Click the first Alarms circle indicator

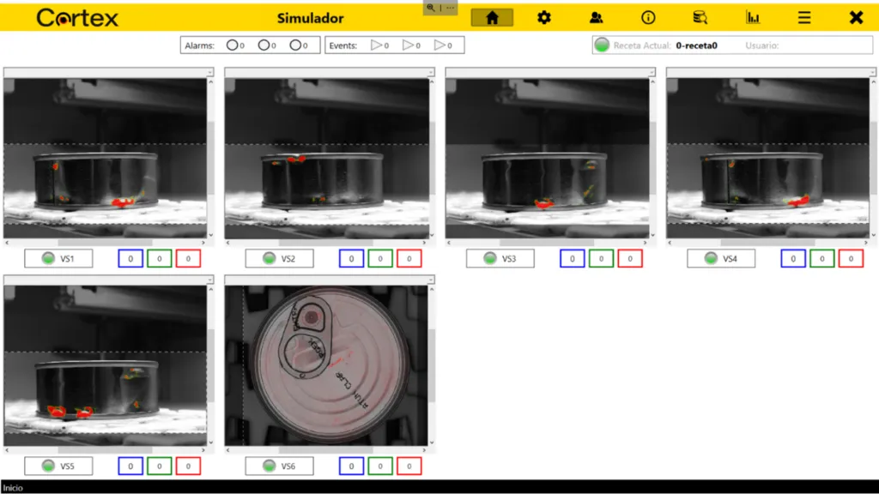point(232,45)
